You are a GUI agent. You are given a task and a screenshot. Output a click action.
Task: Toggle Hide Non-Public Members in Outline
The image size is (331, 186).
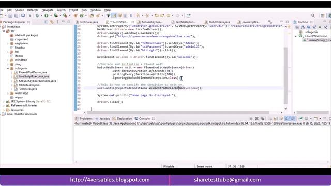[x=320, y=27]
